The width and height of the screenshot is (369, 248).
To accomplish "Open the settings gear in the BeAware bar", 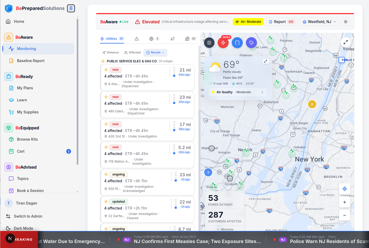I will (x=346, y=22).
